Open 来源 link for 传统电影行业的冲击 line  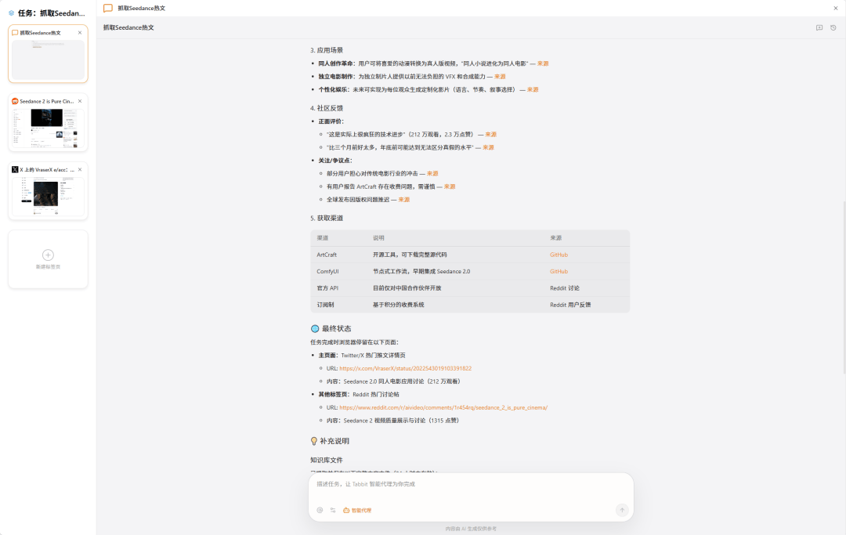tap(432, 174)
